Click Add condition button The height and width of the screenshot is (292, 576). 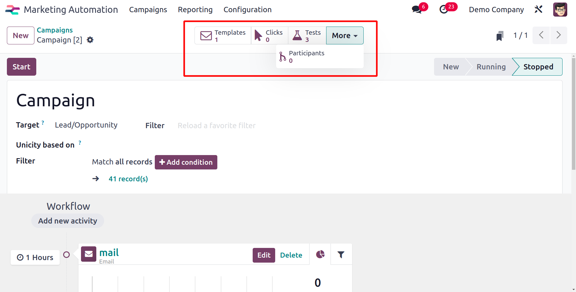tap(186, 162)
